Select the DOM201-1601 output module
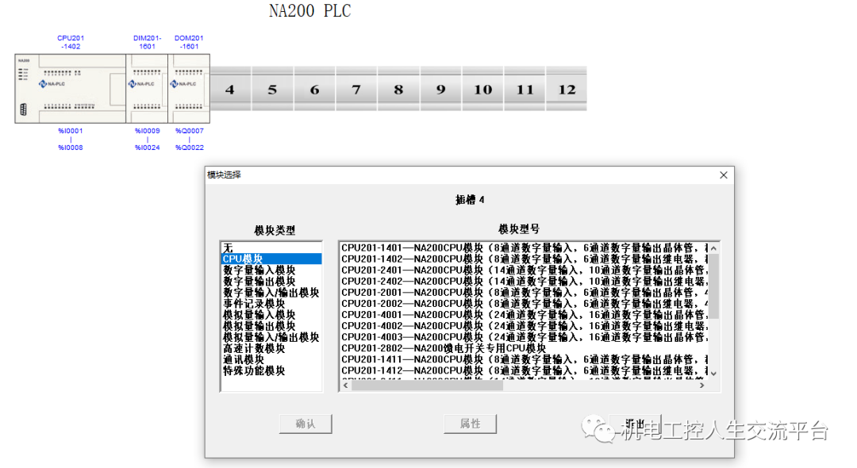The image size is (857, 468). (x=189, y=89)
